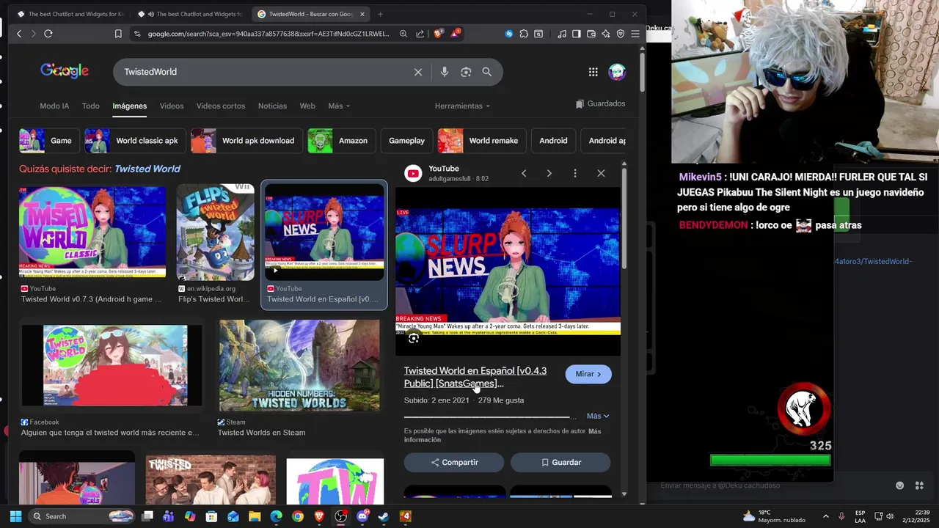Show next image in the preview panel

(x=549, y=173)
